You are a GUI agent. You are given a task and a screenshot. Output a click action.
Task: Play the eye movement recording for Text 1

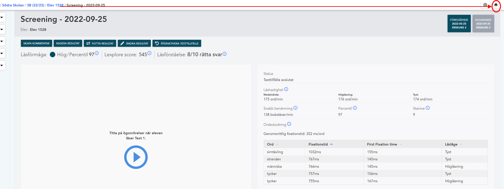pyautogui.click(x=136, y=157)
